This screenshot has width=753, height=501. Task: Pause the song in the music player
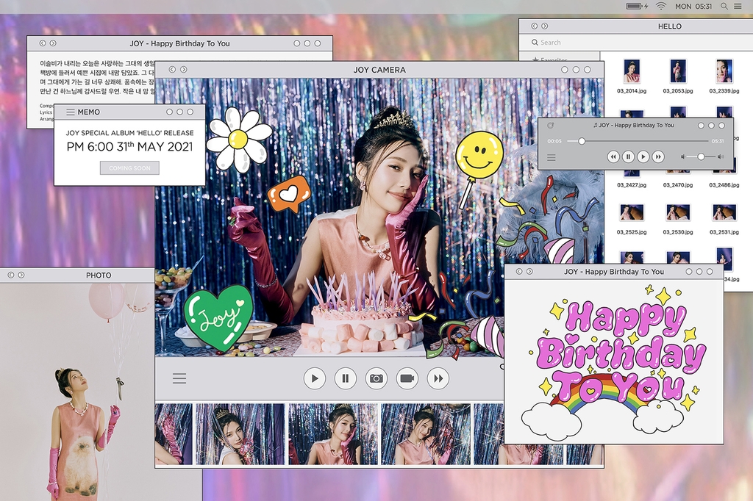tap(628, 156)
